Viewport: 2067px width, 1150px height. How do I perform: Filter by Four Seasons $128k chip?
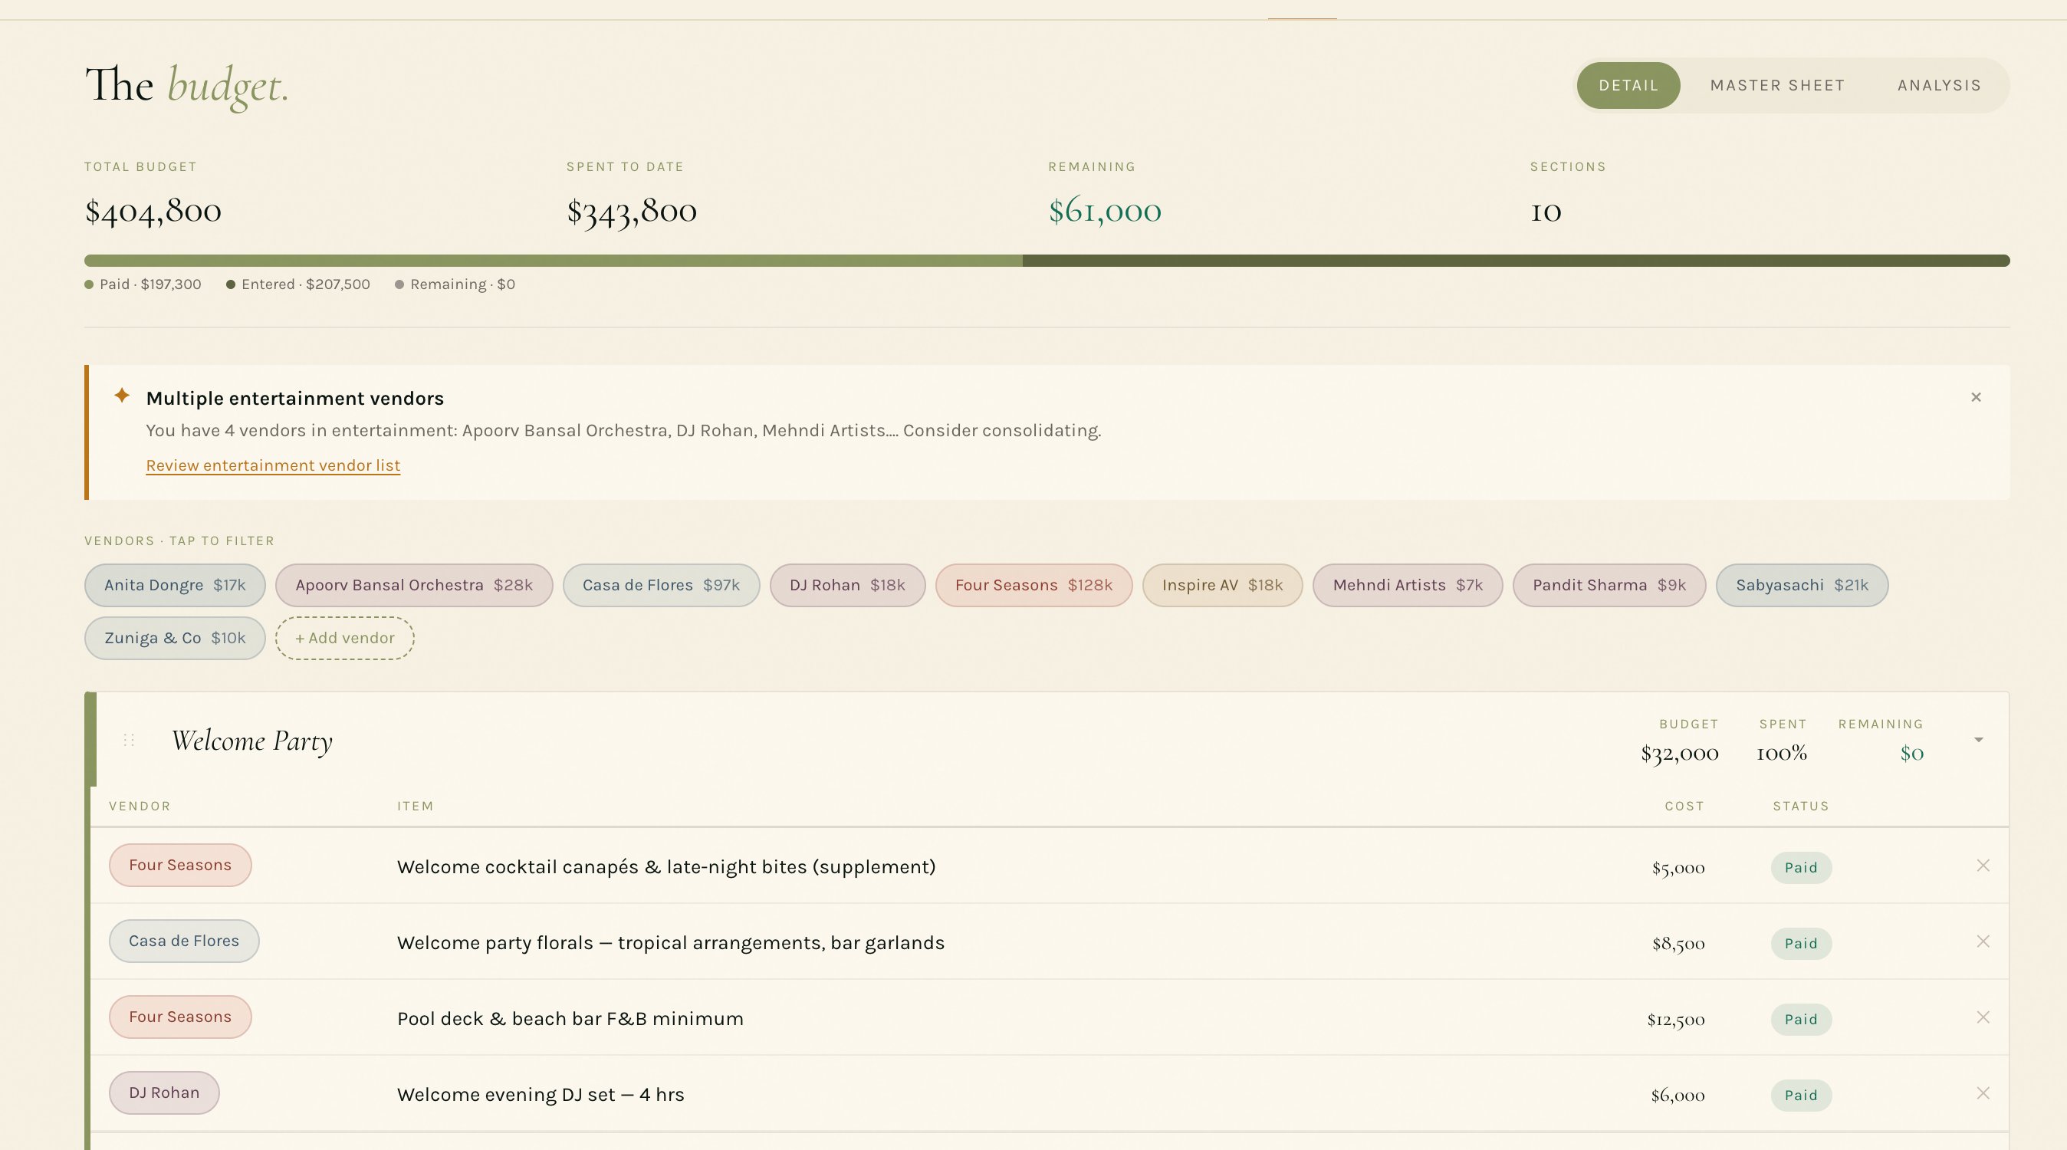(1033, 585)
